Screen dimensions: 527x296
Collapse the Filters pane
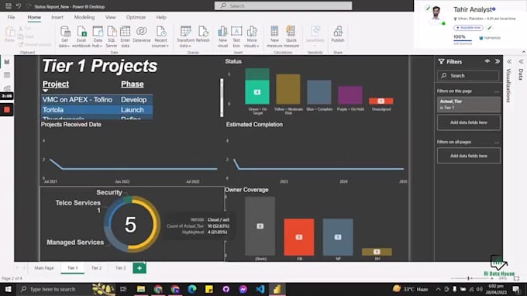(497, 61)
